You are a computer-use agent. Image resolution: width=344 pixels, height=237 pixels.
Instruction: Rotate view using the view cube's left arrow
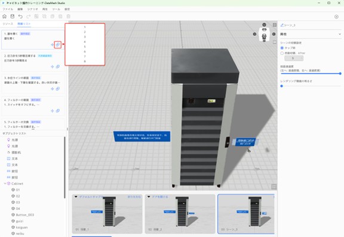click(x=254, y=34)
